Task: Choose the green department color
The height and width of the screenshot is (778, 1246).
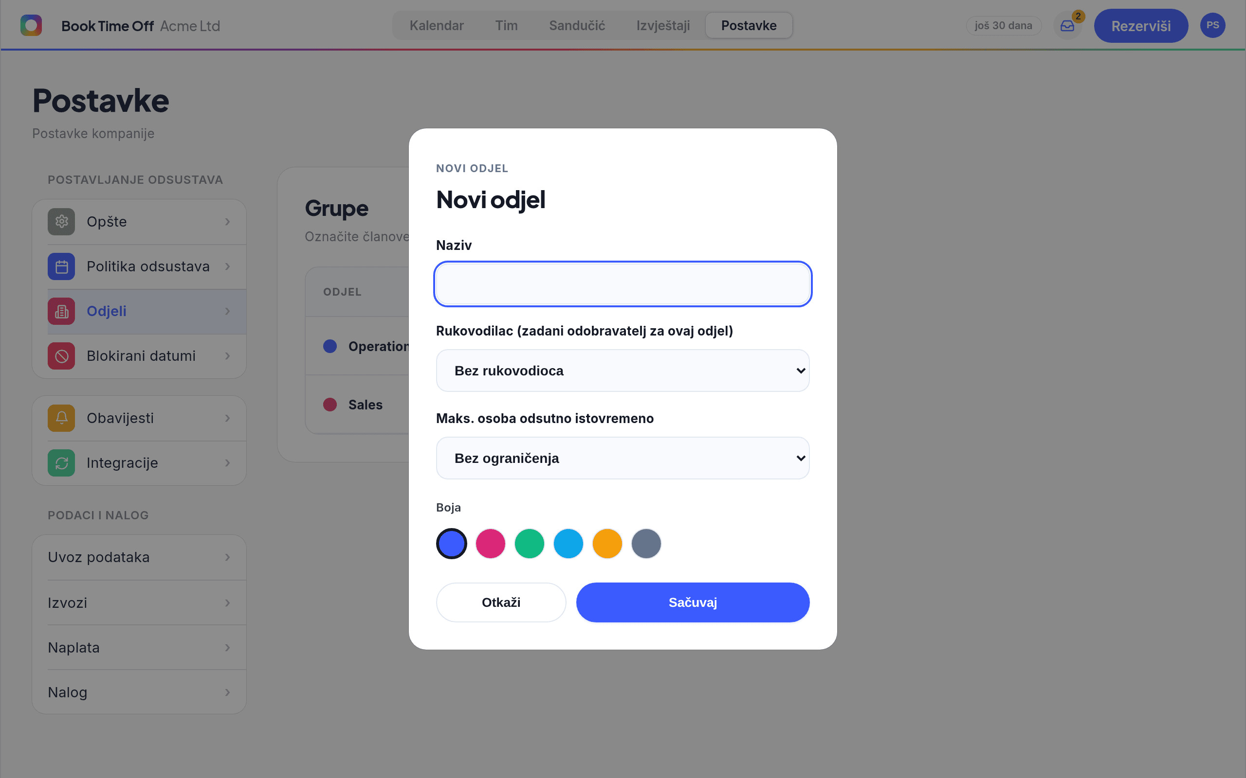Action: click(x=529, y=543)
